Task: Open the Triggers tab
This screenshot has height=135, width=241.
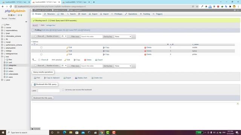Action: pos(157,14)
